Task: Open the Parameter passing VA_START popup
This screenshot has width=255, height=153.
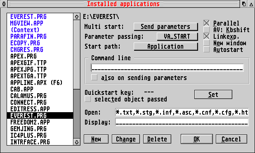Action: coord(177,37)
